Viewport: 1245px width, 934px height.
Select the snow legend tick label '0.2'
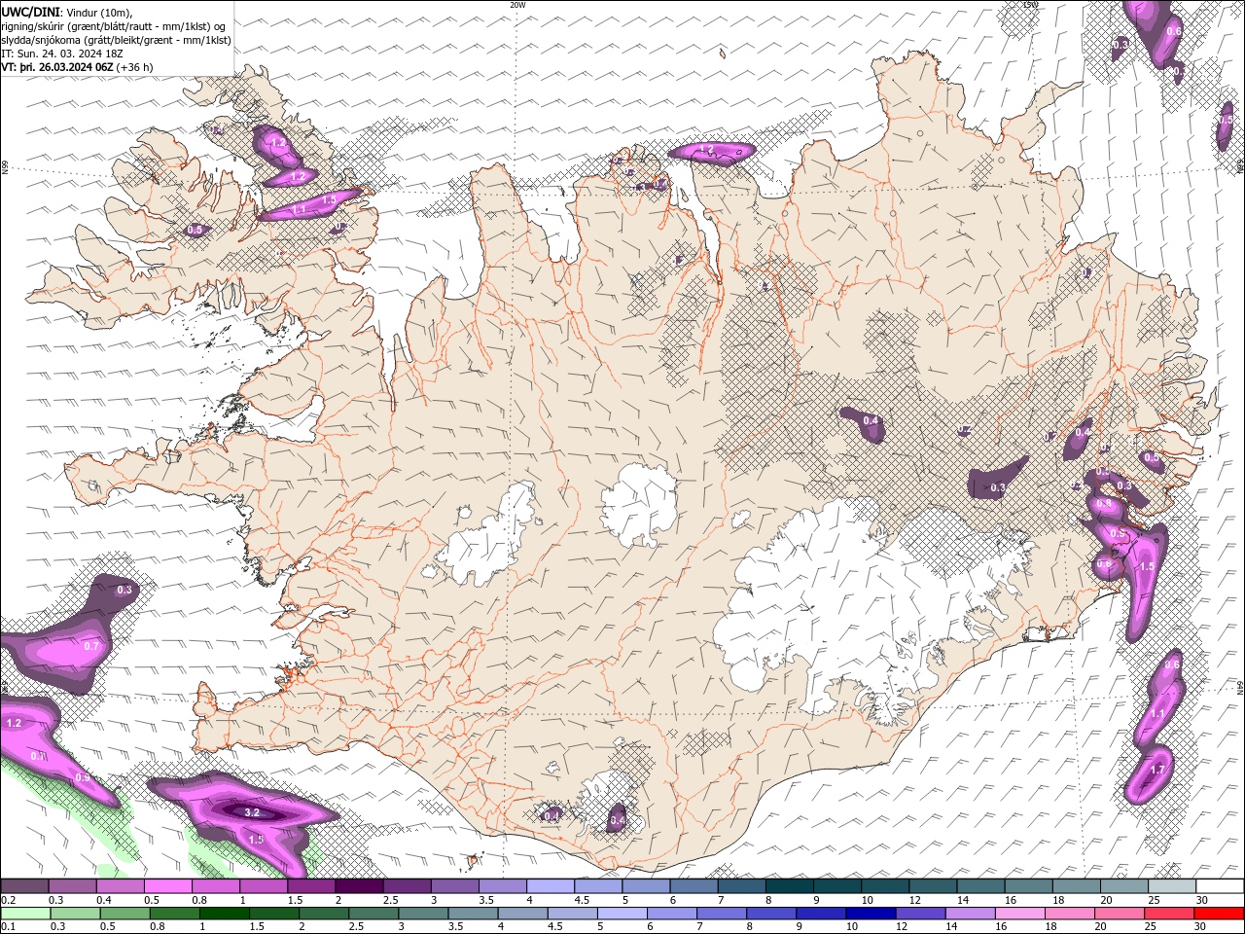click(8, 900)
